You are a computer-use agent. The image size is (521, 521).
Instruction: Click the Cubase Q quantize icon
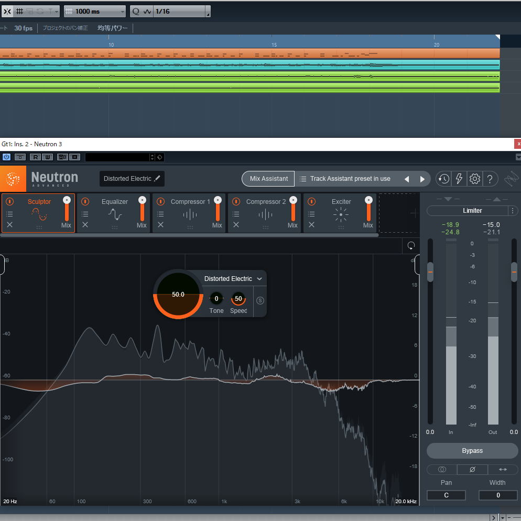(136, 12)
